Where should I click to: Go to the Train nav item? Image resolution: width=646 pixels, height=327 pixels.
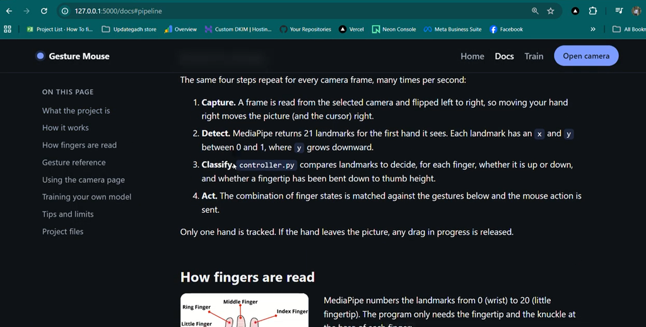534,56
